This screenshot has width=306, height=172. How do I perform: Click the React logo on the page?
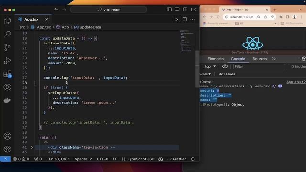(253, 43)
